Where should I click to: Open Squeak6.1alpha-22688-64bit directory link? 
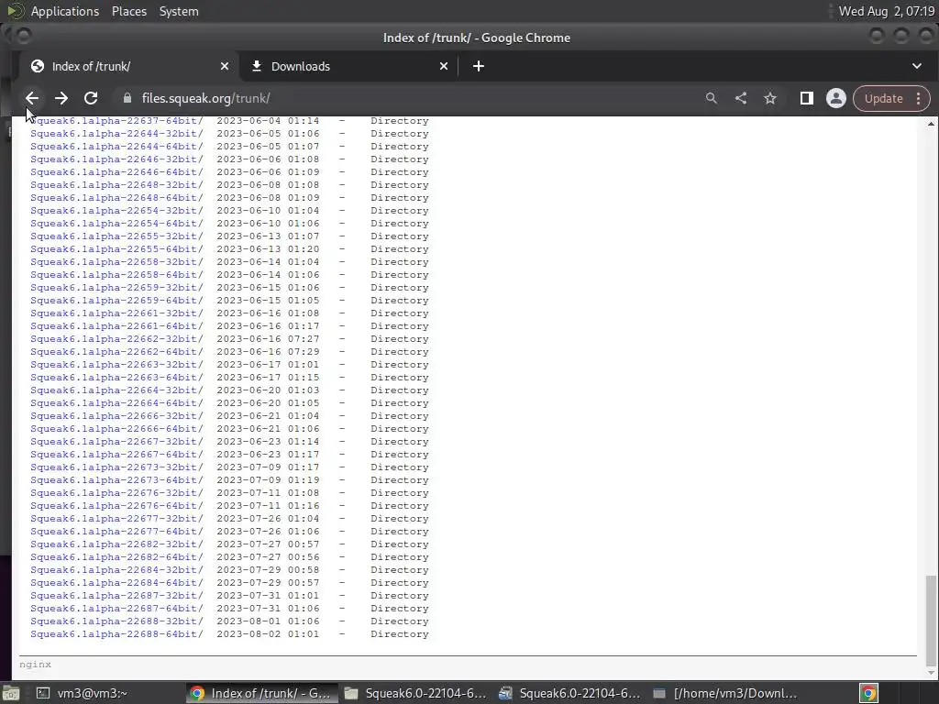point(116,634)
